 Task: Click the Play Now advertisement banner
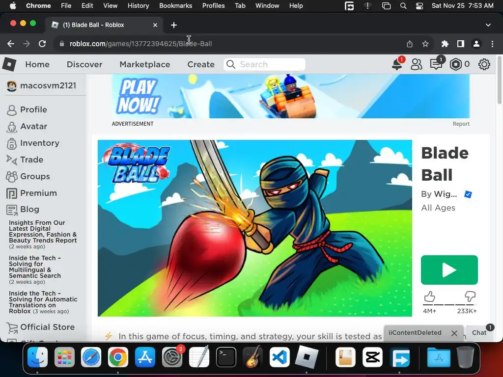click(291, 96)
